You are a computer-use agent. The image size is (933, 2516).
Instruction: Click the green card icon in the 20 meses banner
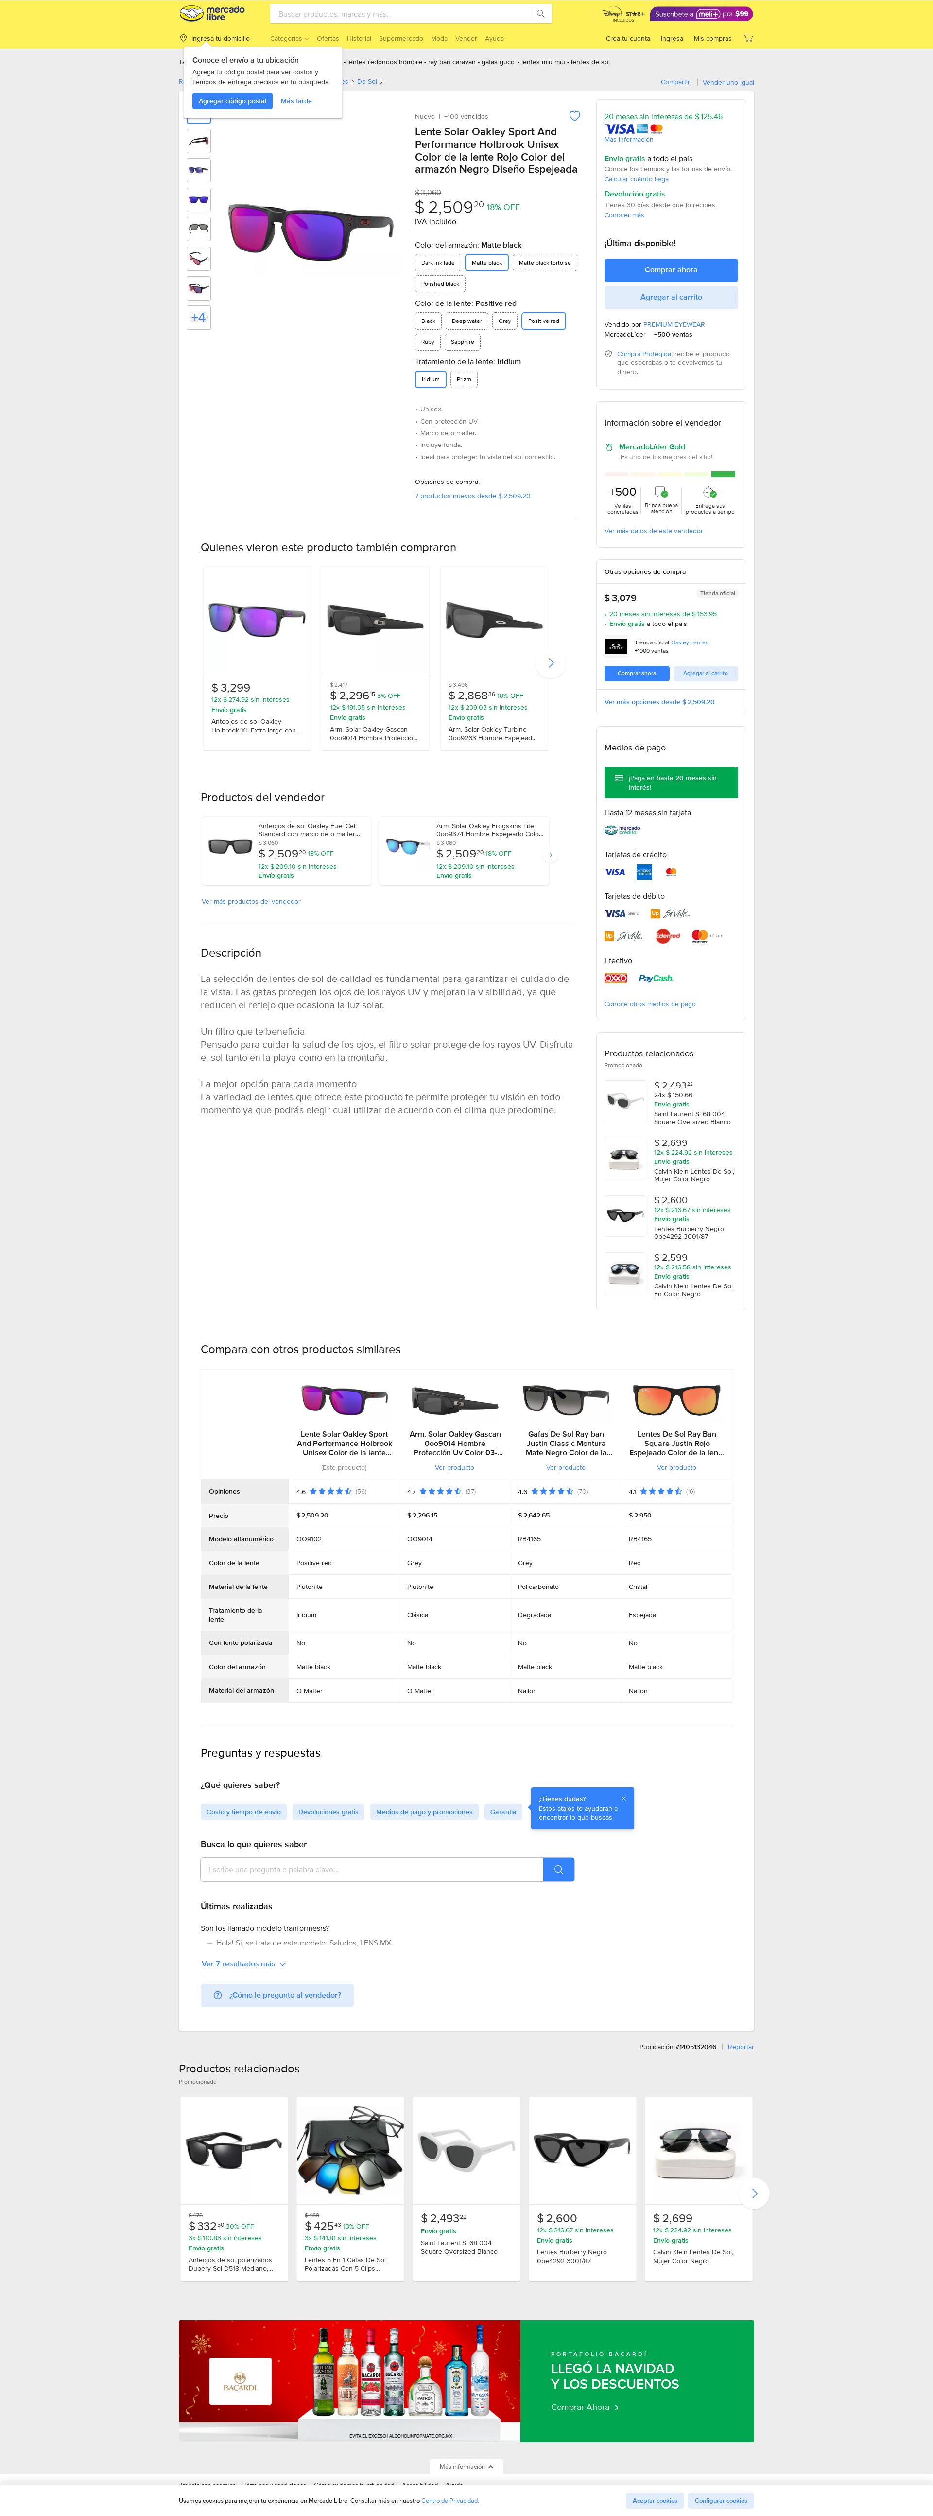(x=619, y=778)
